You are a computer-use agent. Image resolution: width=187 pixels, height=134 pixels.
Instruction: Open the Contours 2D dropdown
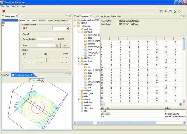tap(37, 80)
